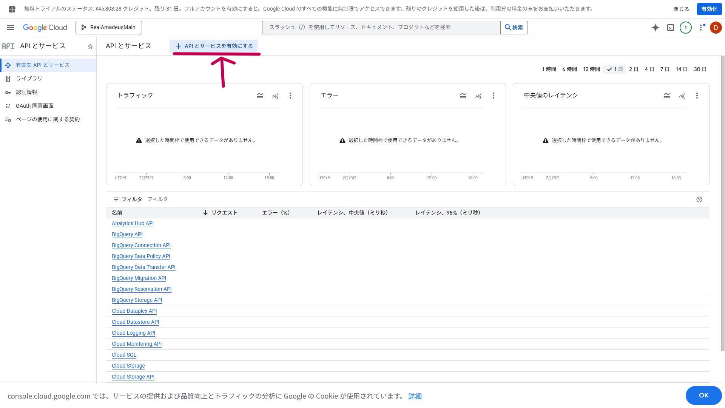Pin API とサービス with the star icon
The width and height of the screenshot is (725, 408).
coord(90,46)
